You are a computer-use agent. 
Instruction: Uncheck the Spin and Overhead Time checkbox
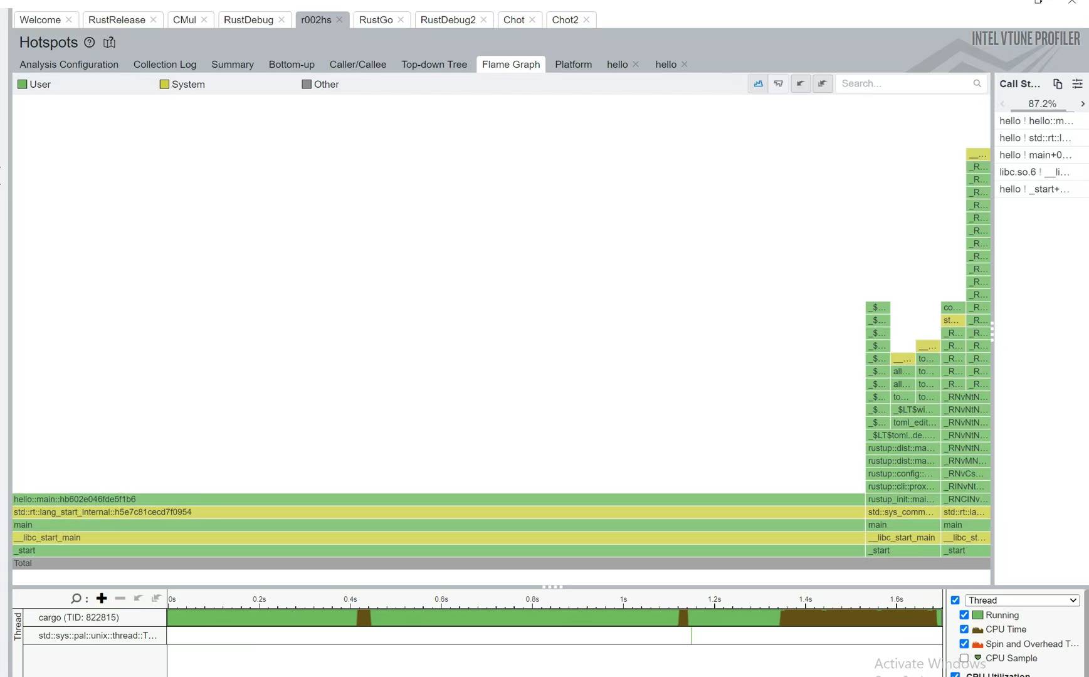(x=964, y=644)
